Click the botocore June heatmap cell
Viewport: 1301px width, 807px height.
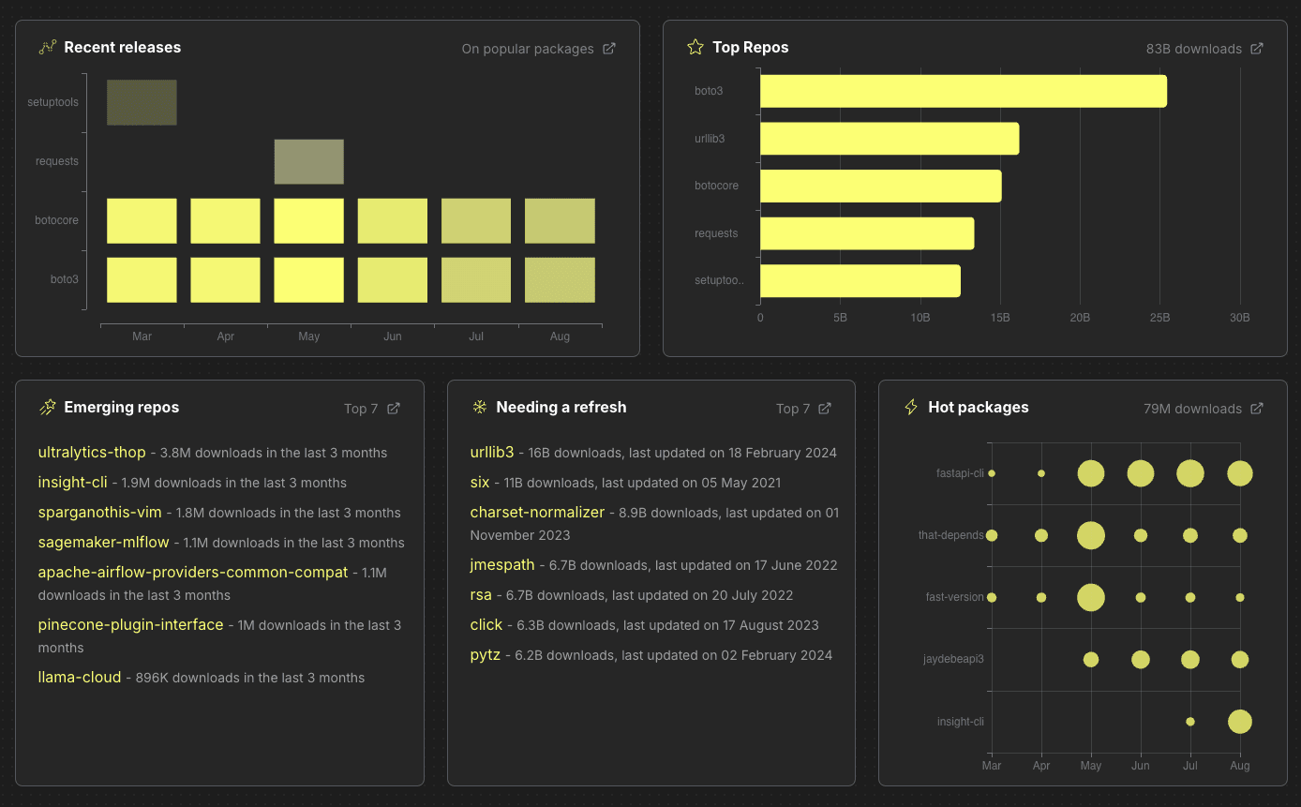point(393,220)
